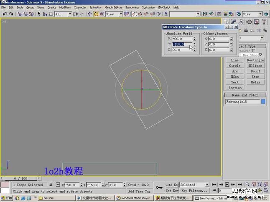The image size is (270, 202).
Task: Open the key filter Selected dropdown
Action: 207,185
